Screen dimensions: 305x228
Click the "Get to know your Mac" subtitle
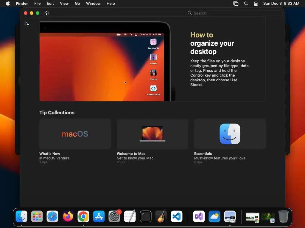pos(135,158)
